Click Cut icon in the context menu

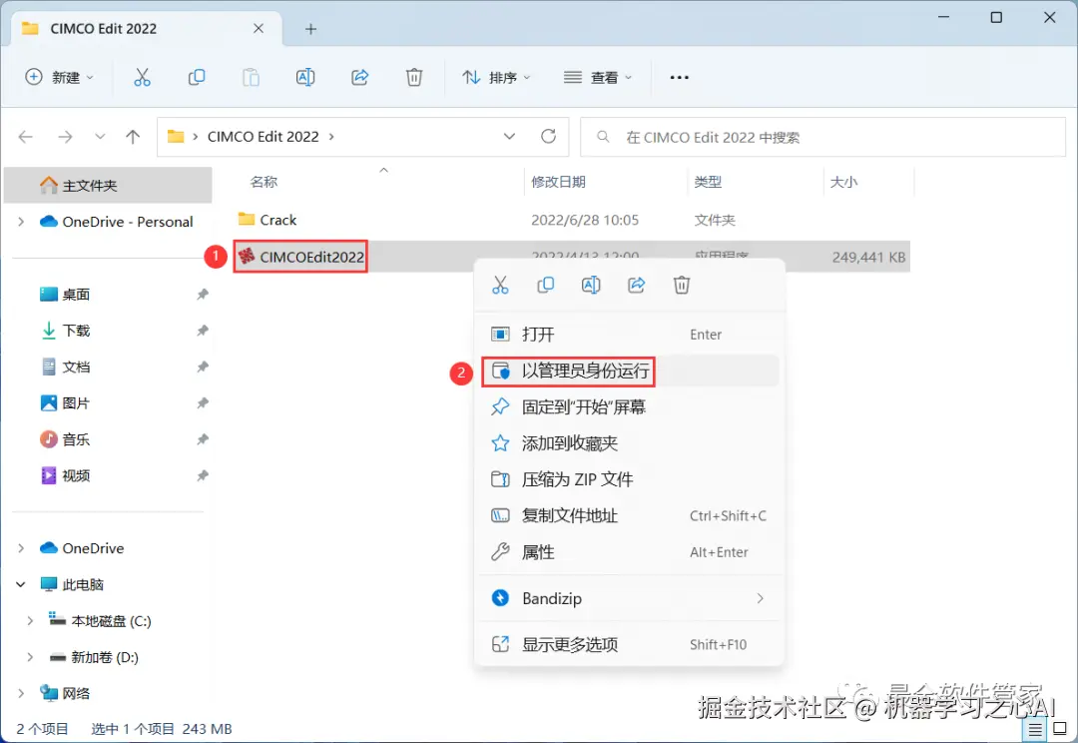tap(500, 285)
